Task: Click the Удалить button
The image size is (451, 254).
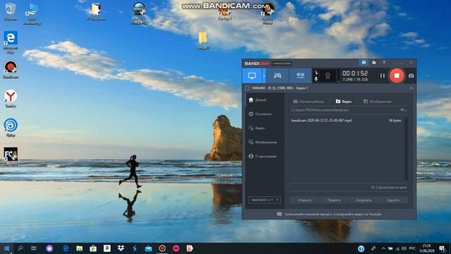Action: tap(393, 200)
